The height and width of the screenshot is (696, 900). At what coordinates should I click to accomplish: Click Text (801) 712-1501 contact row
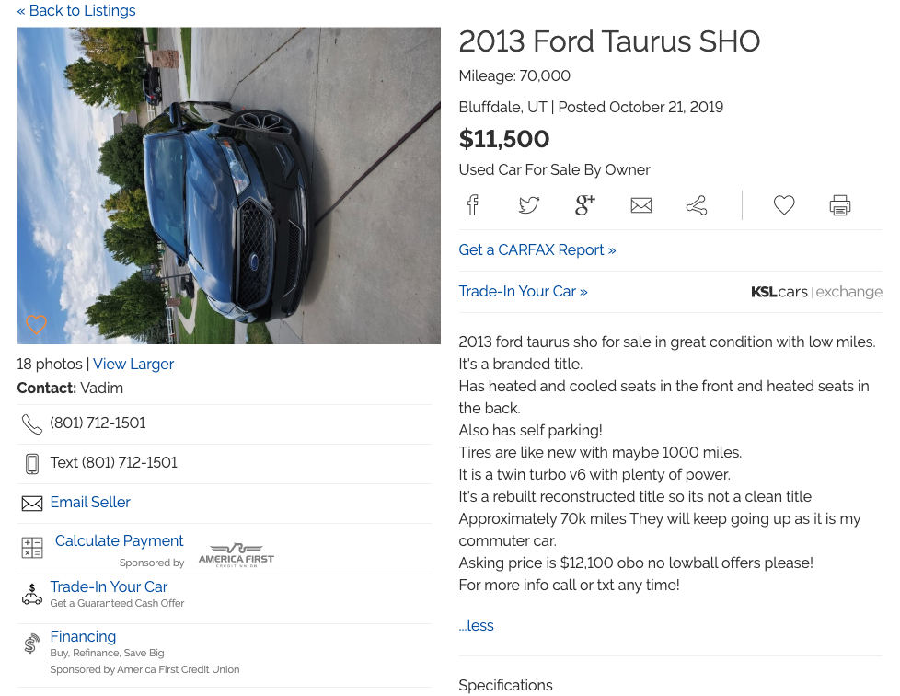tap(225, 463)
